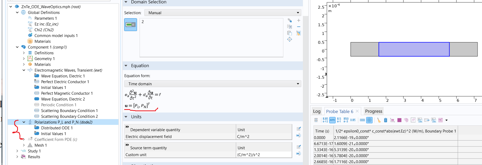This screenshot has height=165, width=482.
Task: Toggle polar complex number display in table
Action: pos(369,120)
